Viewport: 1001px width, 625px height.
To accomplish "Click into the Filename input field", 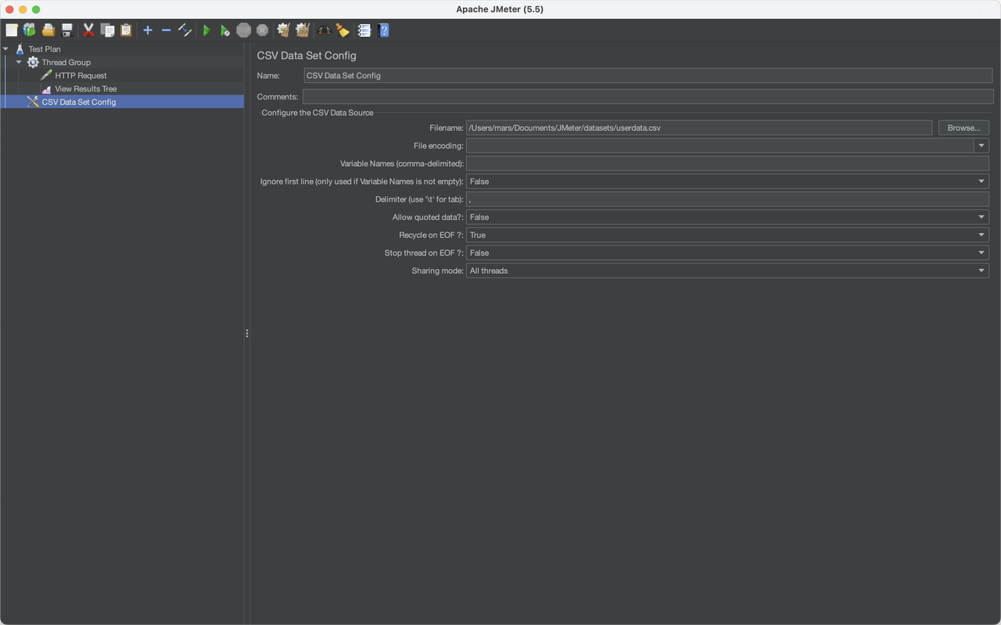I will pos(699,128).
